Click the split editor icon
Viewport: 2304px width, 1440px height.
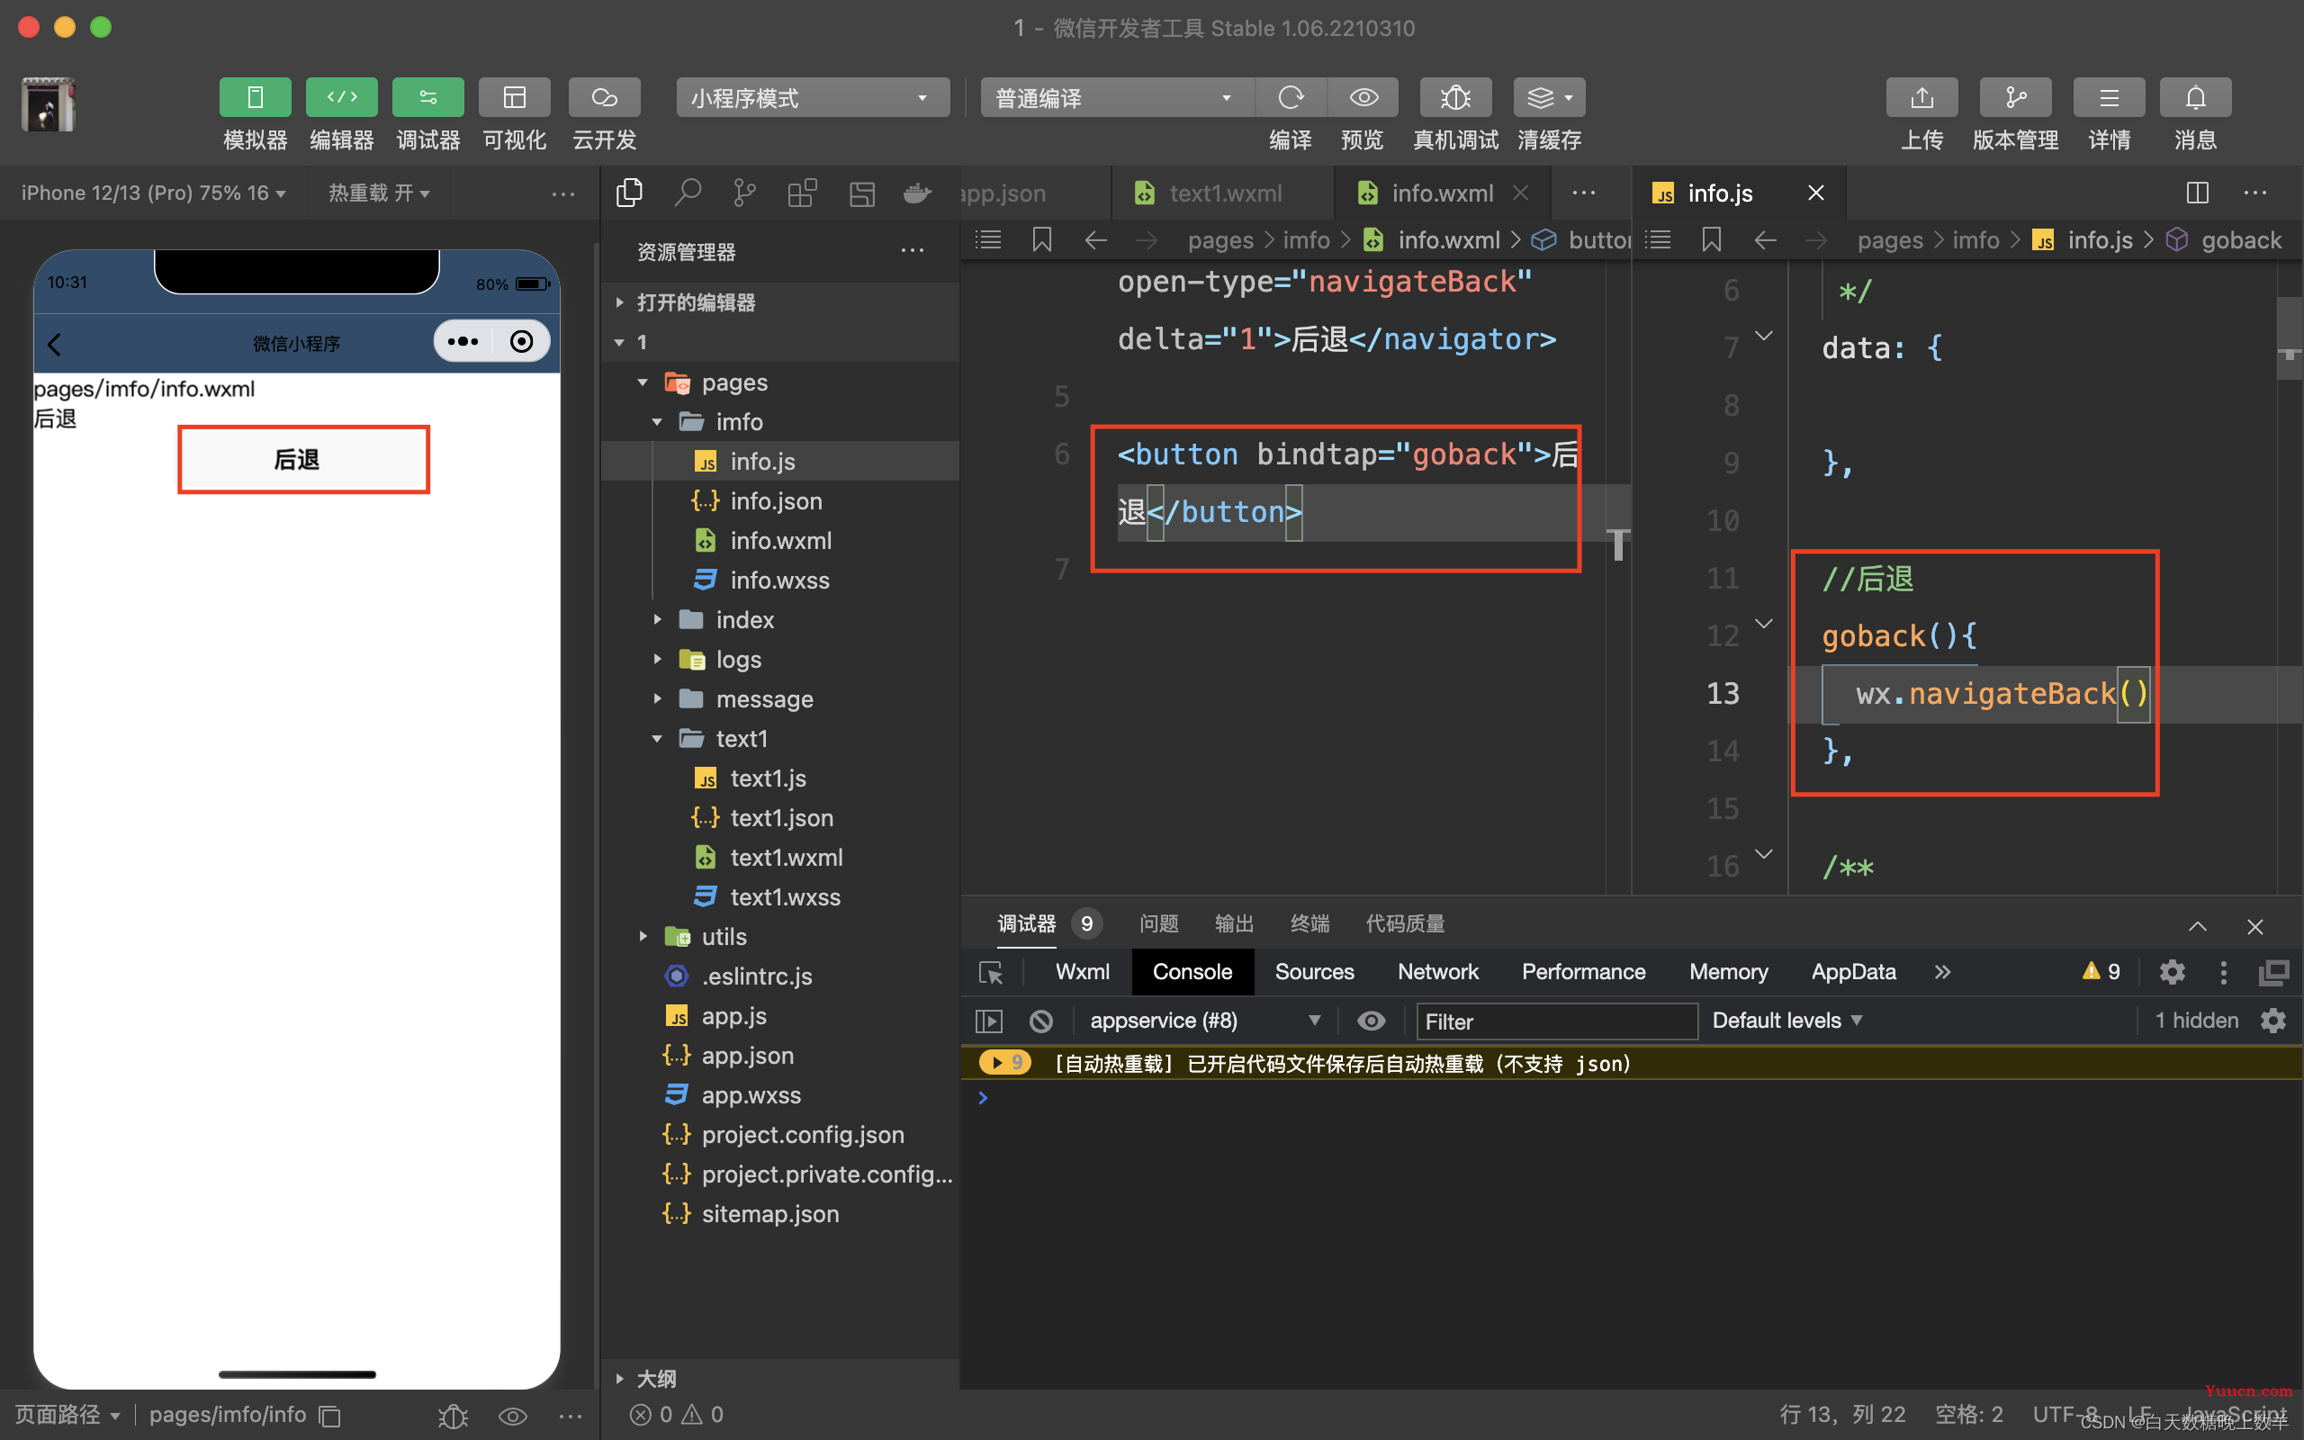pos(2198,193)
